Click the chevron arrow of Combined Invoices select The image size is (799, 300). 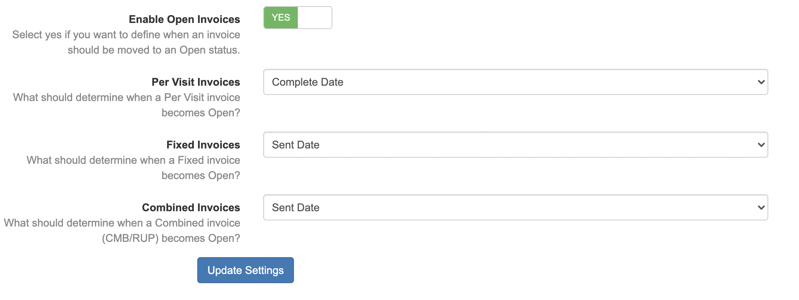(761, 207)
